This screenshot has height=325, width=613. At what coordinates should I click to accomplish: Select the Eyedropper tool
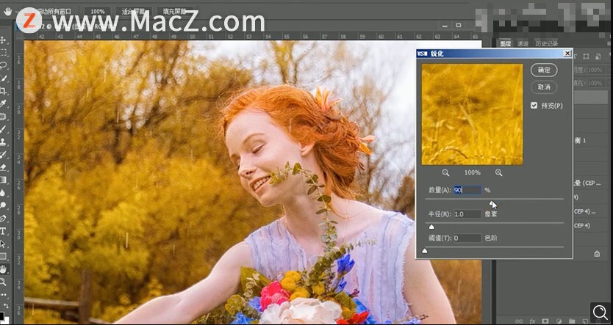pyautogui.click(x=3, y=103)
